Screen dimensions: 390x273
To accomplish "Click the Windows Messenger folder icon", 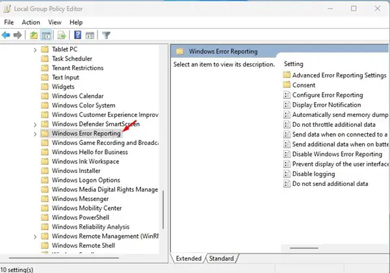I will 45,199.
